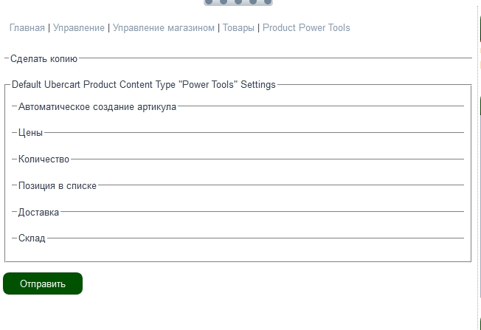Screen dimensions: 481x330
Task: Click the Product Power Tools breadcrumb
Action: click(306, 27)
